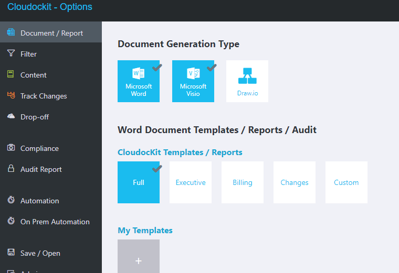
Task: Uncheck the Microsoft Word checkmark
Action: click(x=157, y=68)
